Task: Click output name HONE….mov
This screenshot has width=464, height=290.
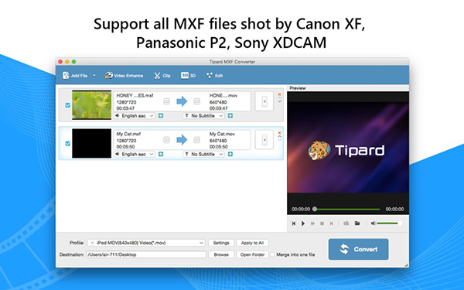Action: (223, 96)
